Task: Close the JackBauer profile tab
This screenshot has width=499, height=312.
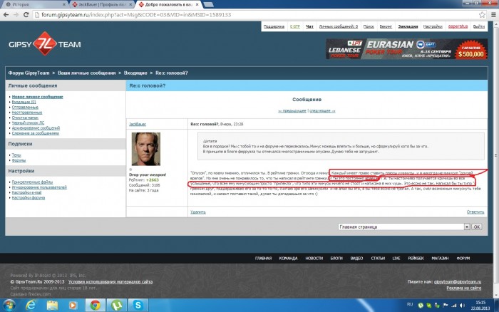Action: coord(130,4)
